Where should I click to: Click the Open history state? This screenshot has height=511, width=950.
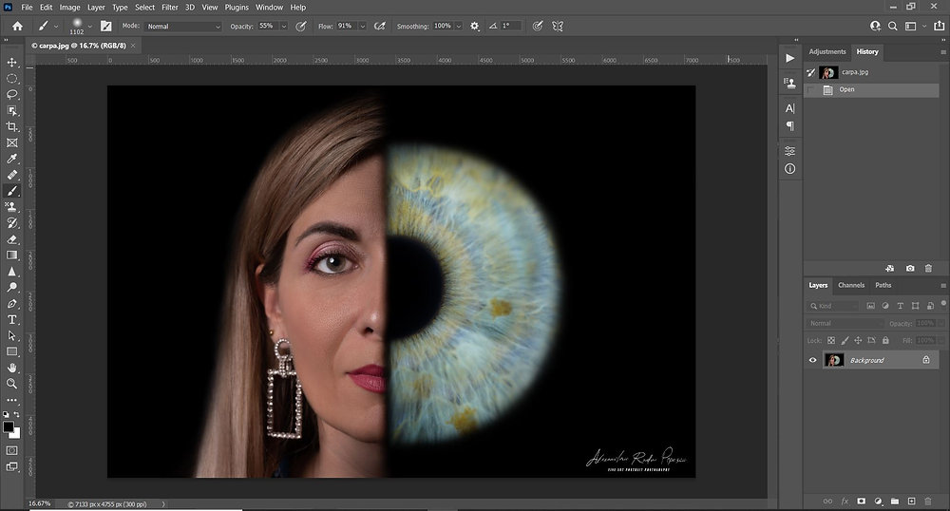845,90
